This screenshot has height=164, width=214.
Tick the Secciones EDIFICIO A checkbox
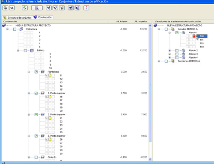[x=166, y=61]
